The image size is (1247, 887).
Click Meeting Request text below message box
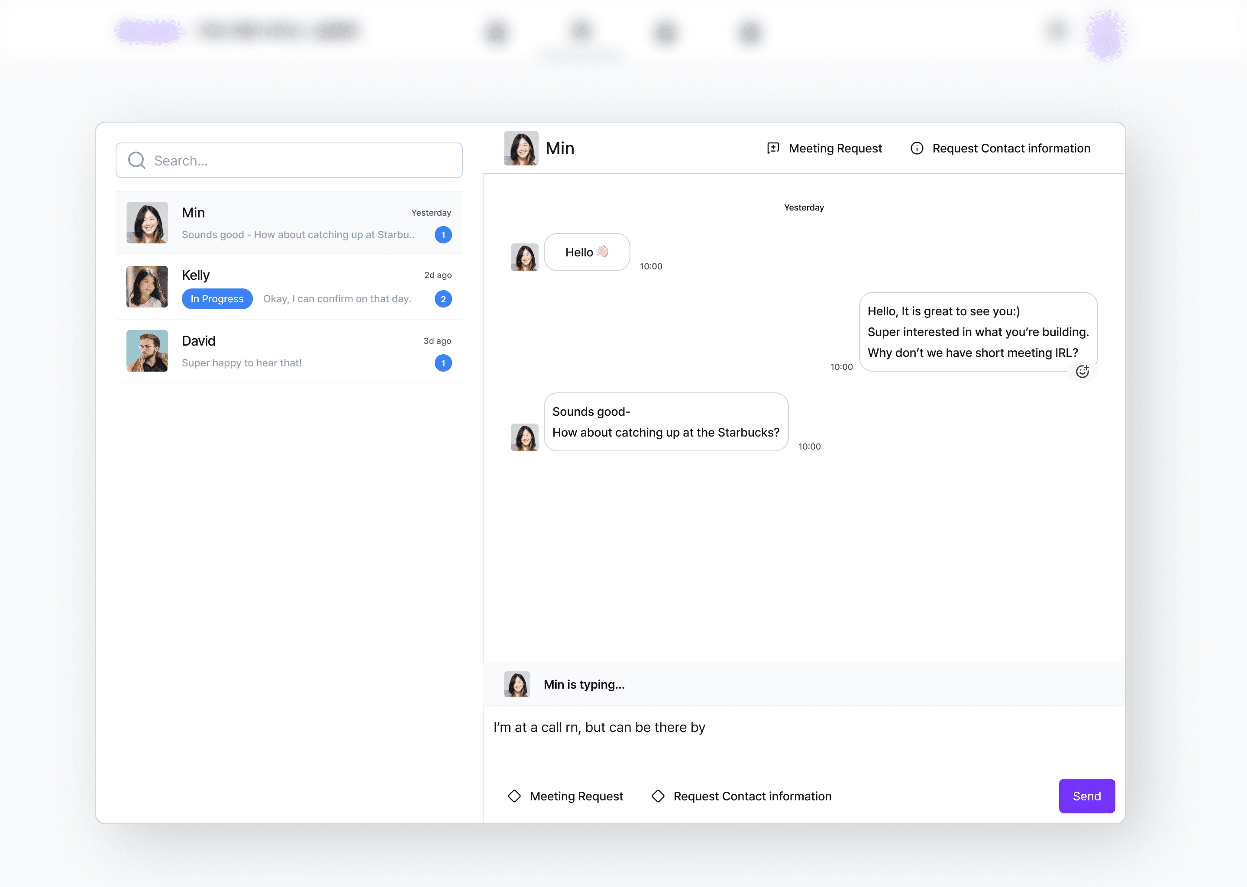[x=576, y=796]
